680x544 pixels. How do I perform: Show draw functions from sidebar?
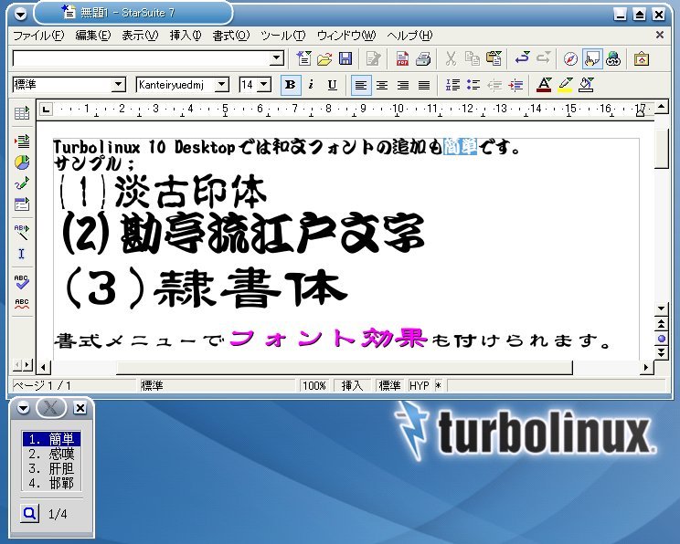tap(22, 183)
